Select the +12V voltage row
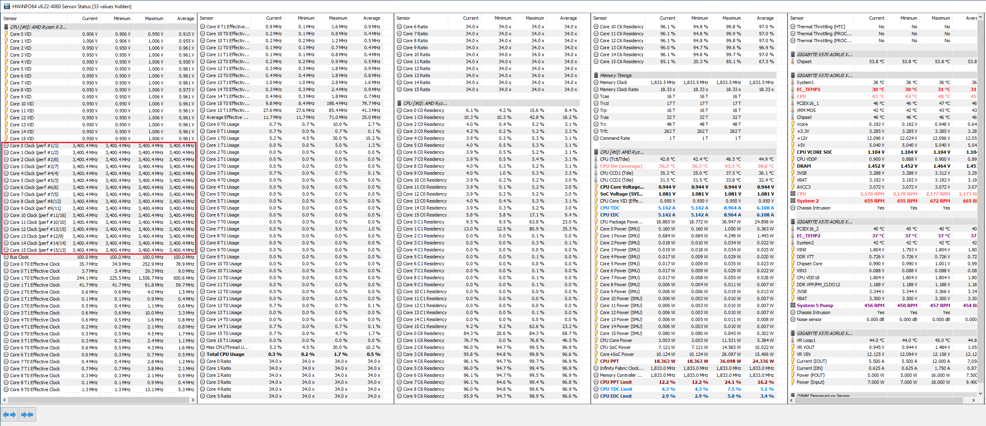 pyautogui.click(x=883, y=138)
